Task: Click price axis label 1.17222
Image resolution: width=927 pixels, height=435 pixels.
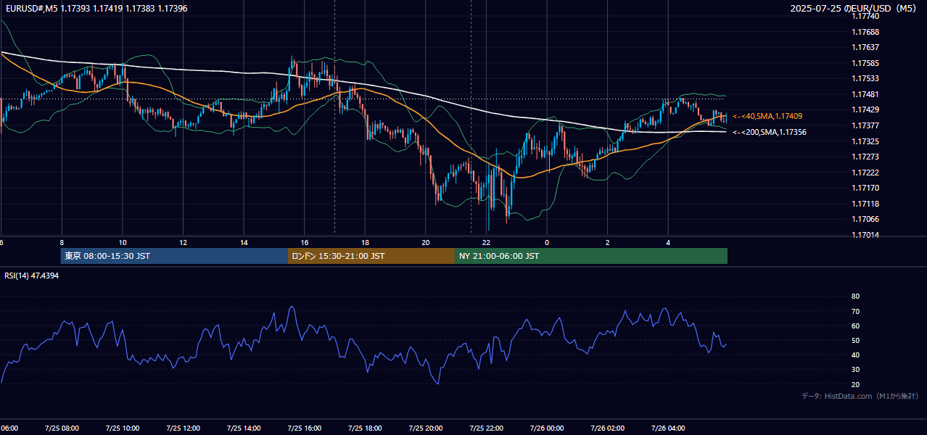Action: click(865, 173)
